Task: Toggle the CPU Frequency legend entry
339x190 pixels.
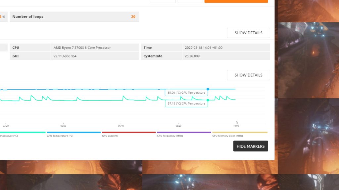Action: [x=170, y=136]
